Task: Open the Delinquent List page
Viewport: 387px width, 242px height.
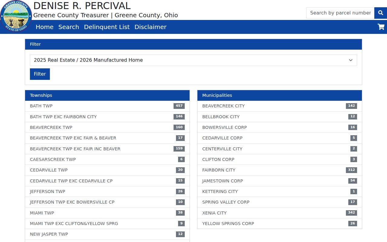Action: click(x=107, y=27)
